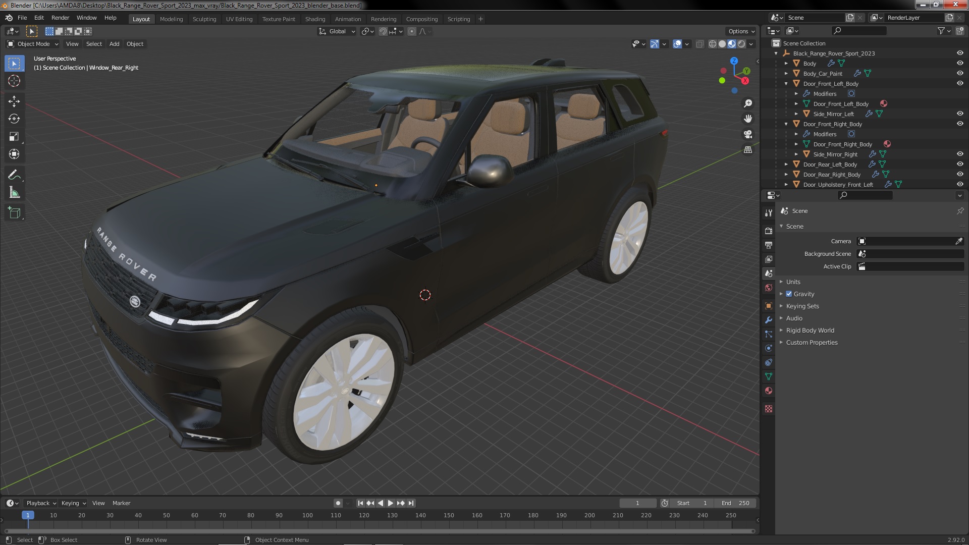
Task: Uncheck the Gravity checkbox
Action: coord(789,294)
